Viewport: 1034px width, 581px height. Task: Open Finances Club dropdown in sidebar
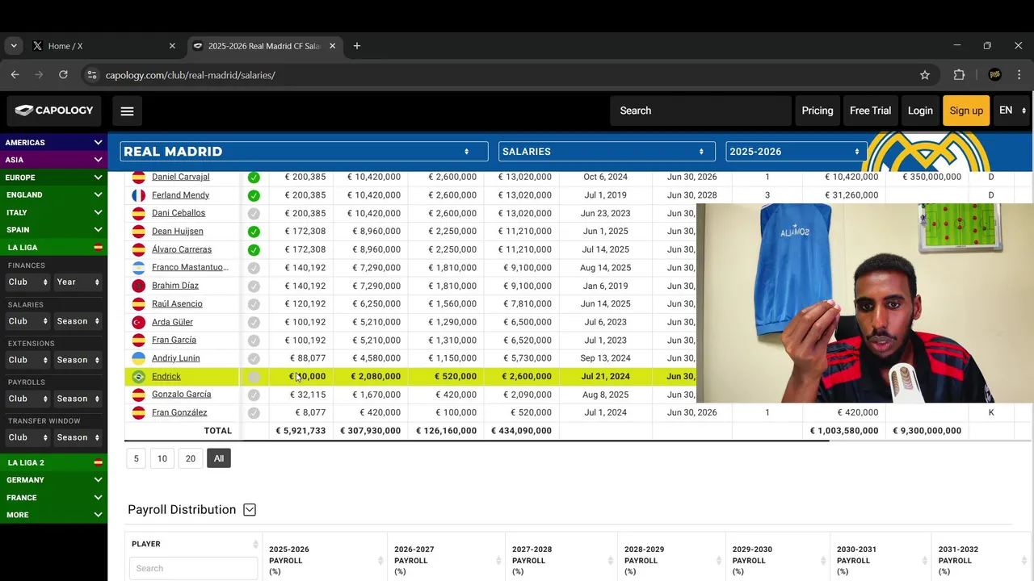[x=28, y=282]
